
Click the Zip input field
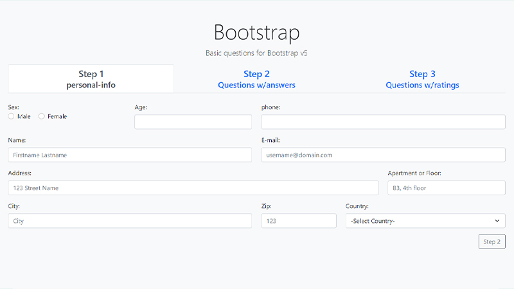[x=299, y=221]
